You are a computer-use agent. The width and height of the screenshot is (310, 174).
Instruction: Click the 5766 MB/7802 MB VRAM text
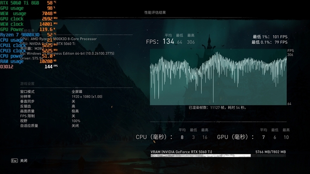(x=270, y=152)
